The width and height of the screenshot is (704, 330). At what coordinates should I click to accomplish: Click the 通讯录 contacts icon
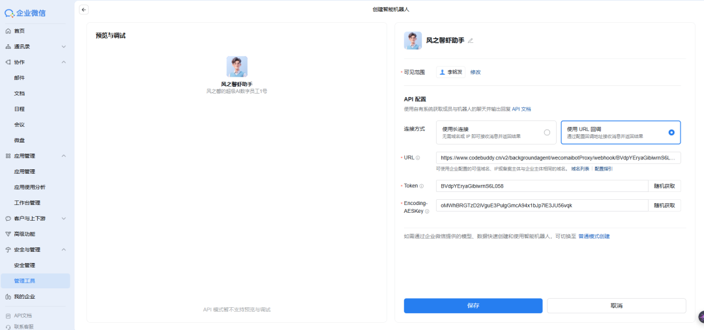click(8, 47)
